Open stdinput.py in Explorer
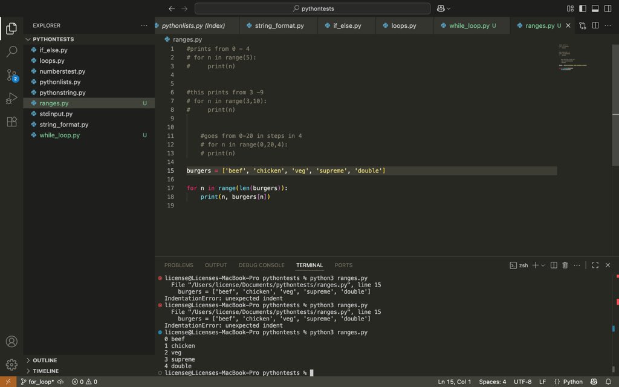The width and height of the screenshot is (619, 387). 89,114
